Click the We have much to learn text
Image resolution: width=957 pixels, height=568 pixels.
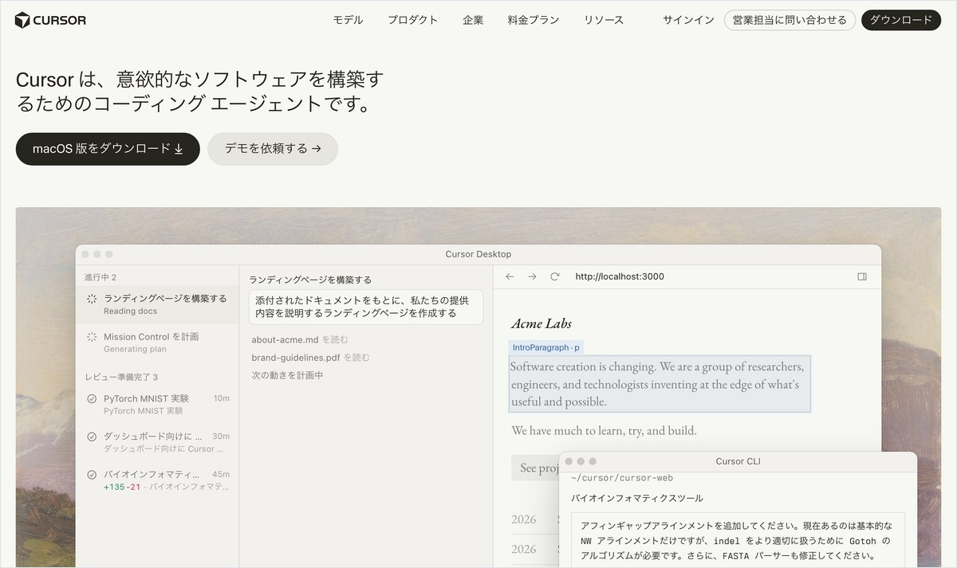604,431
